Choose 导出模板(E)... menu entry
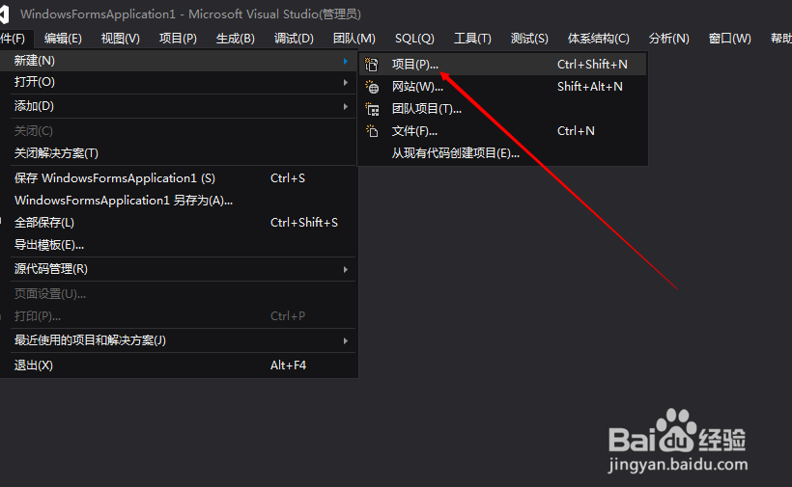The image size is (792, 487). click(179, 245)
